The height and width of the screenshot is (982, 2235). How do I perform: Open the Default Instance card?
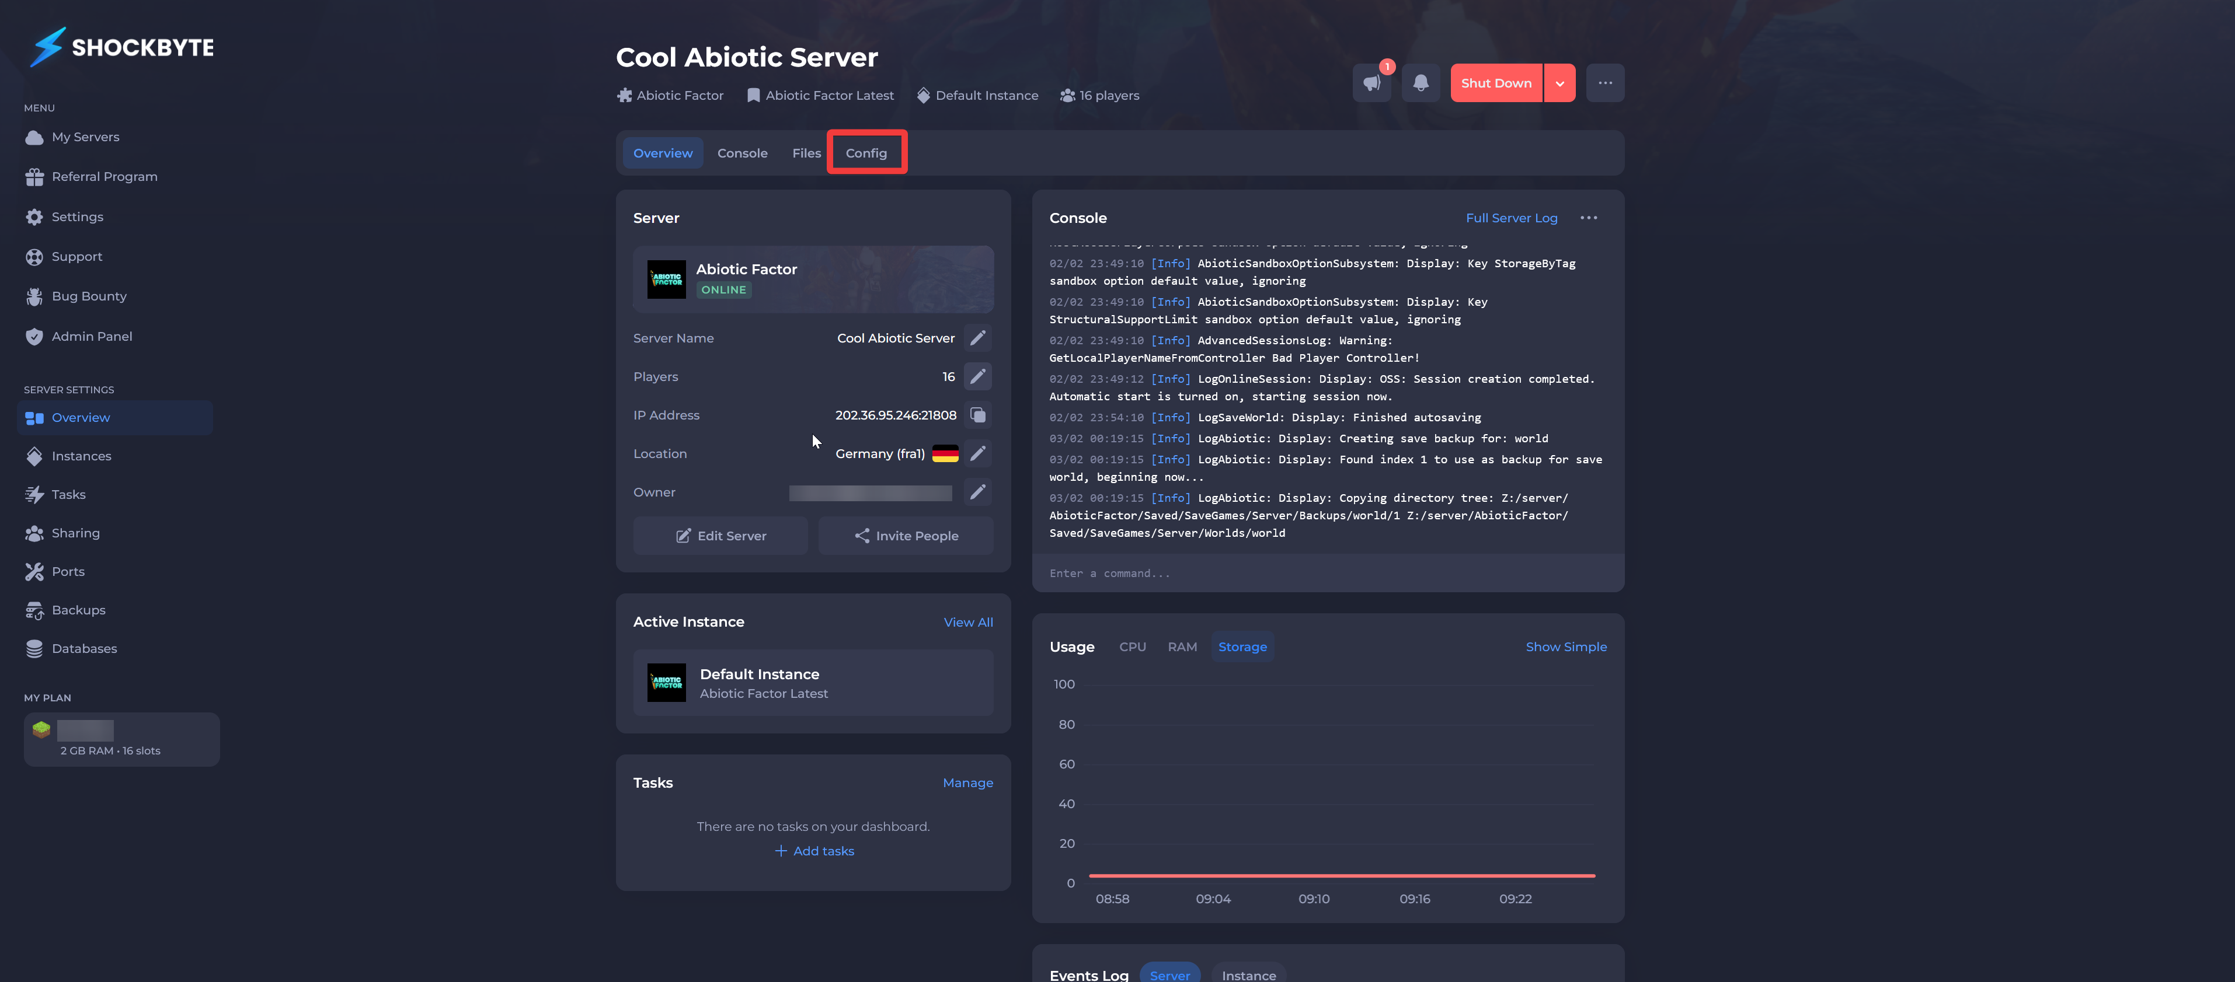pos(813,683)
